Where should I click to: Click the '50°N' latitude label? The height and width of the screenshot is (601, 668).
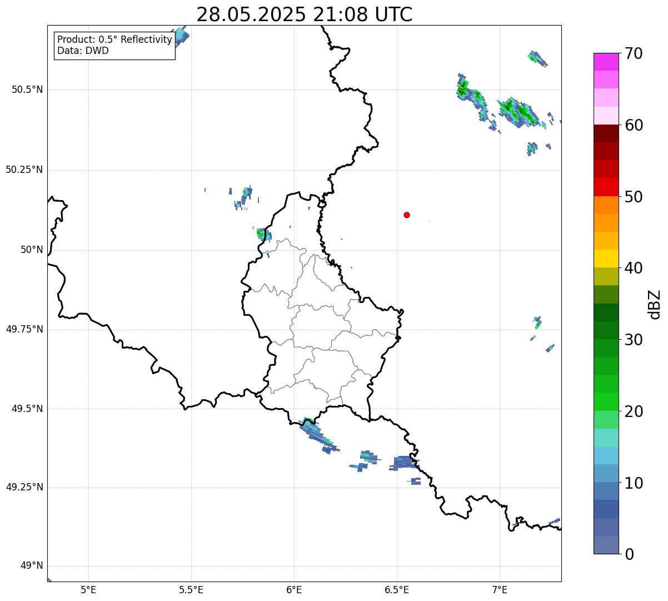point(32,250)
